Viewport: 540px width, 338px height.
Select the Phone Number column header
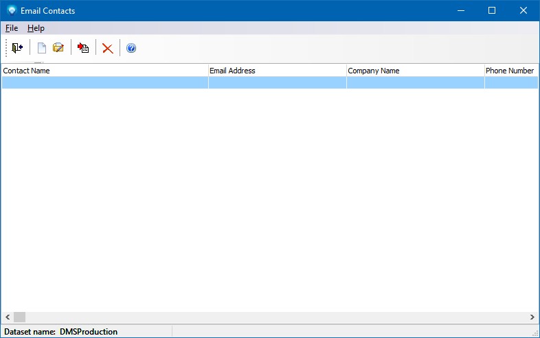click(x=510, y=71)
